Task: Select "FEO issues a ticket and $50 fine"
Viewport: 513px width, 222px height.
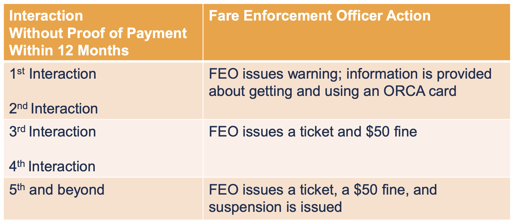Action: click(x=313, y=132)
